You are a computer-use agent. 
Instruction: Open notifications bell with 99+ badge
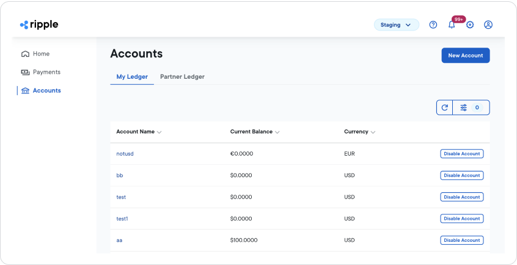tap(452, 25)
